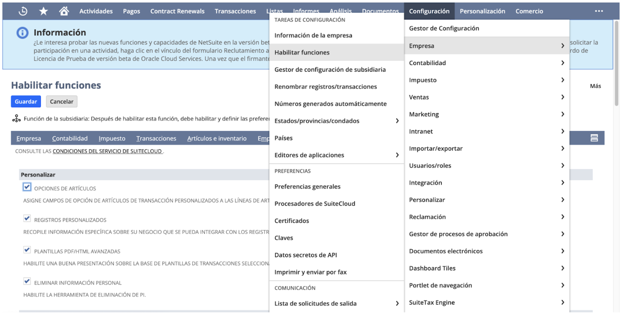Toggle the subtab layout icon
The height and width of the screenshot is (317, 623).
tap(594, 138)
